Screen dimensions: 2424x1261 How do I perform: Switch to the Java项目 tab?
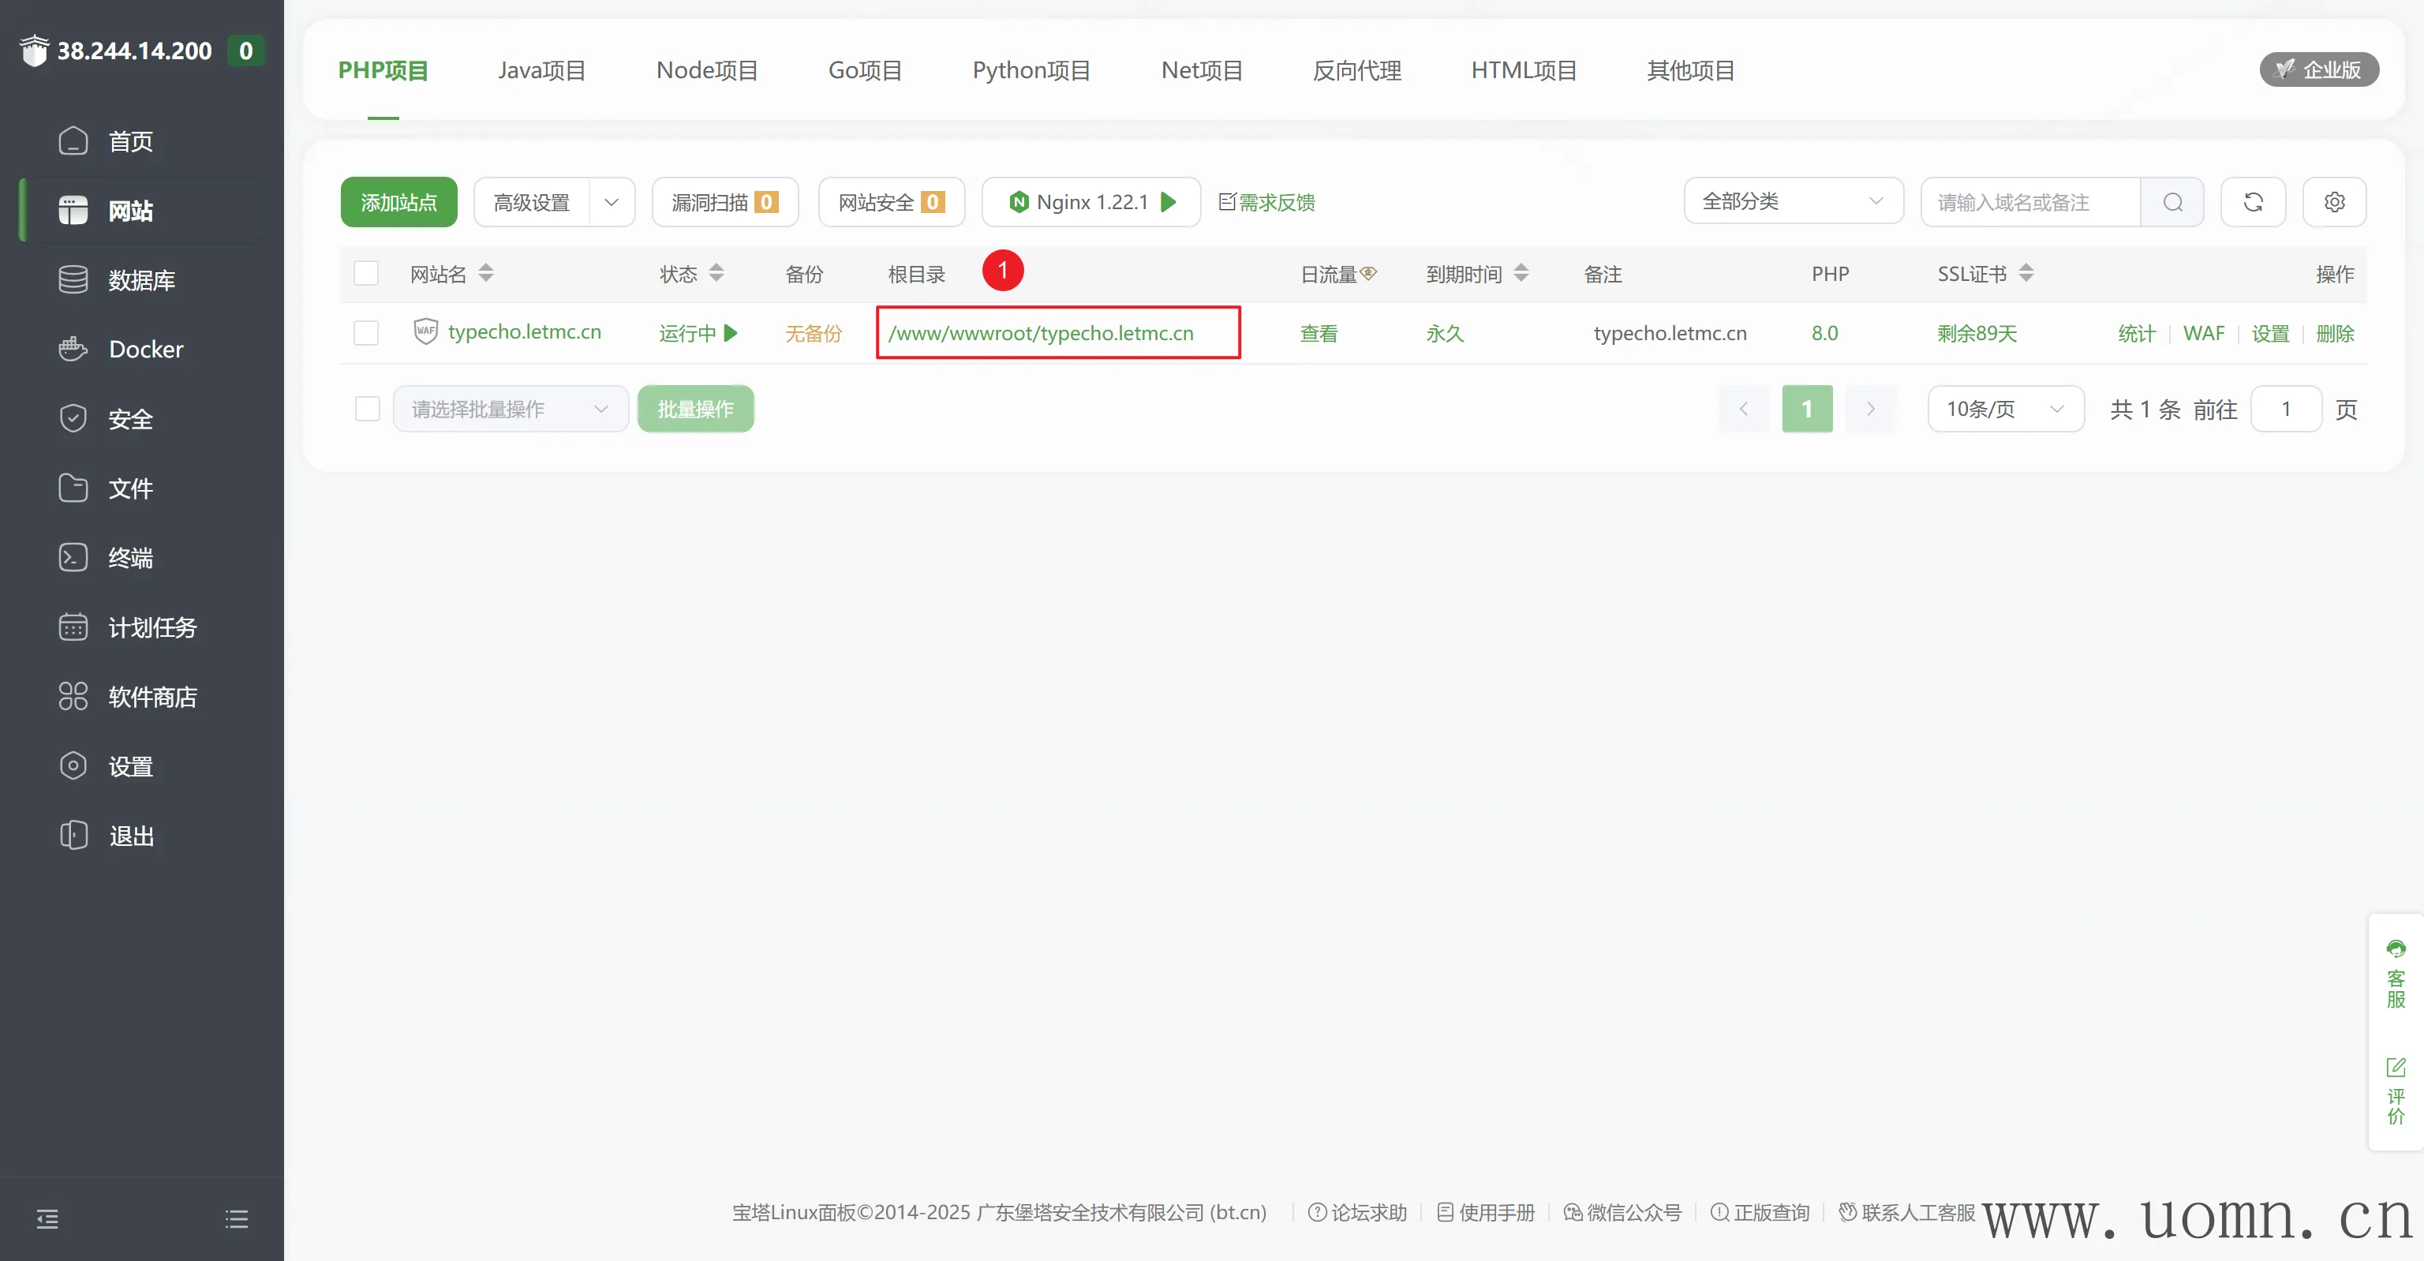tap(542, 69)
